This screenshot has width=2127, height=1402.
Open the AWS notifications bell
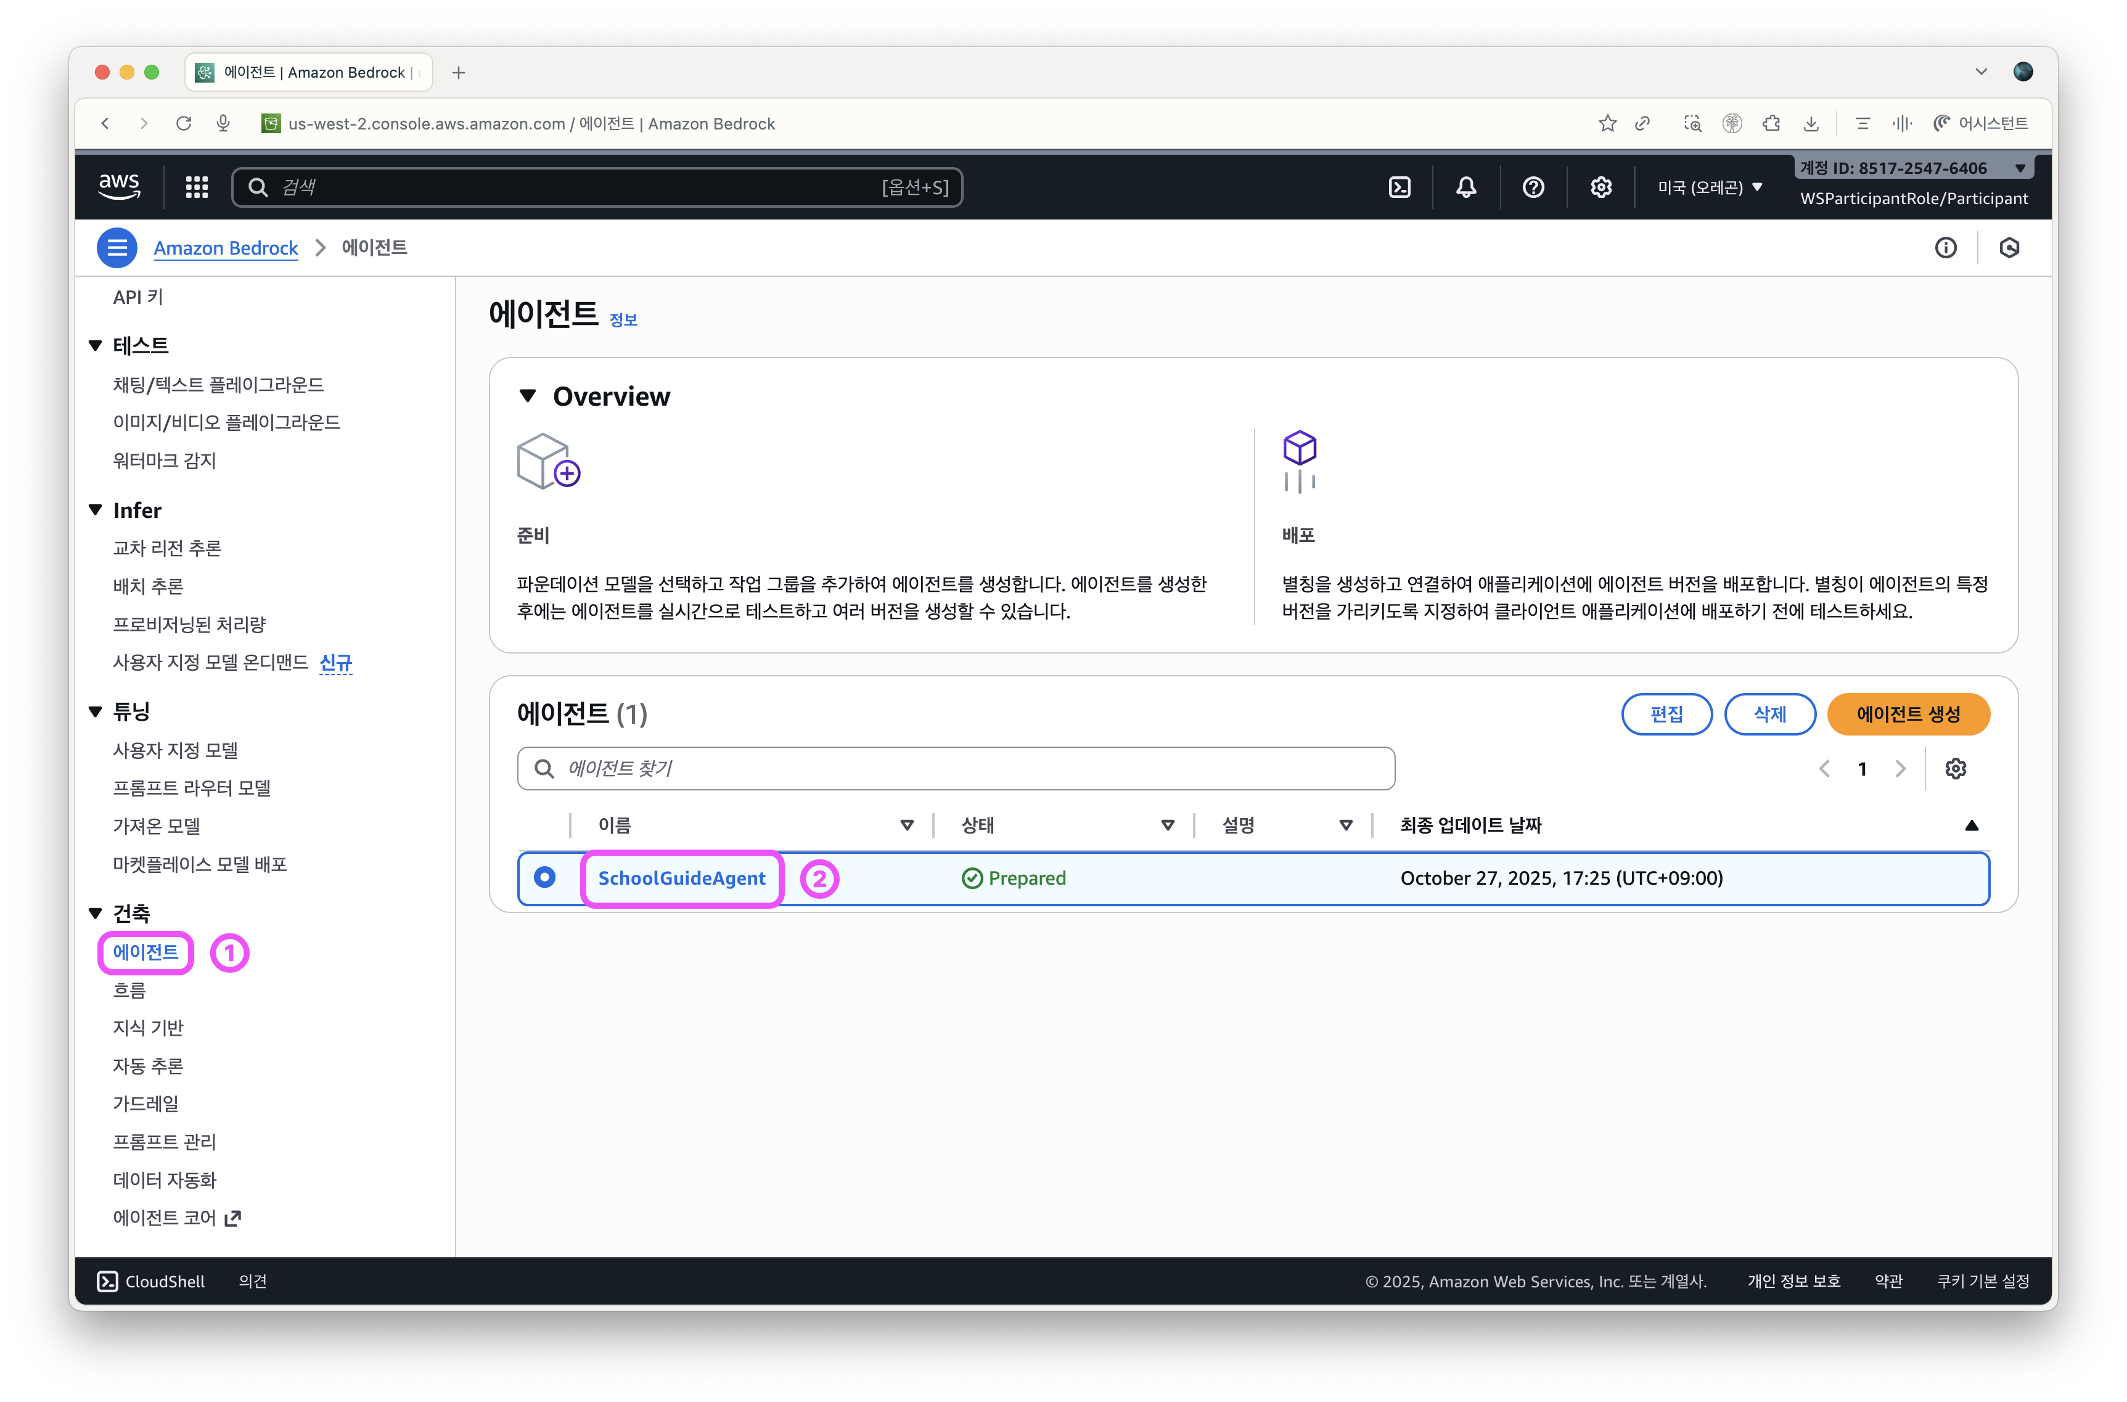pos(1465,187)
